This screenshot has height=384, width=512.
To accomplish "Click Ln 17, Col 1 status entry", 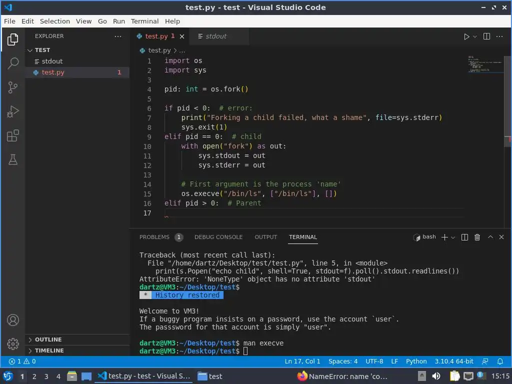I will point(302,361).
